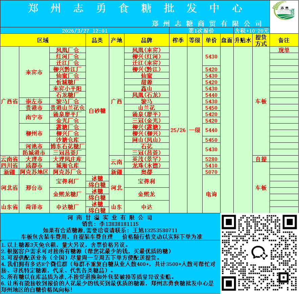Click the brand 凤凰(石龙)
The width and height of the screenshot is (299, 294).
click(x=147, y=95)
